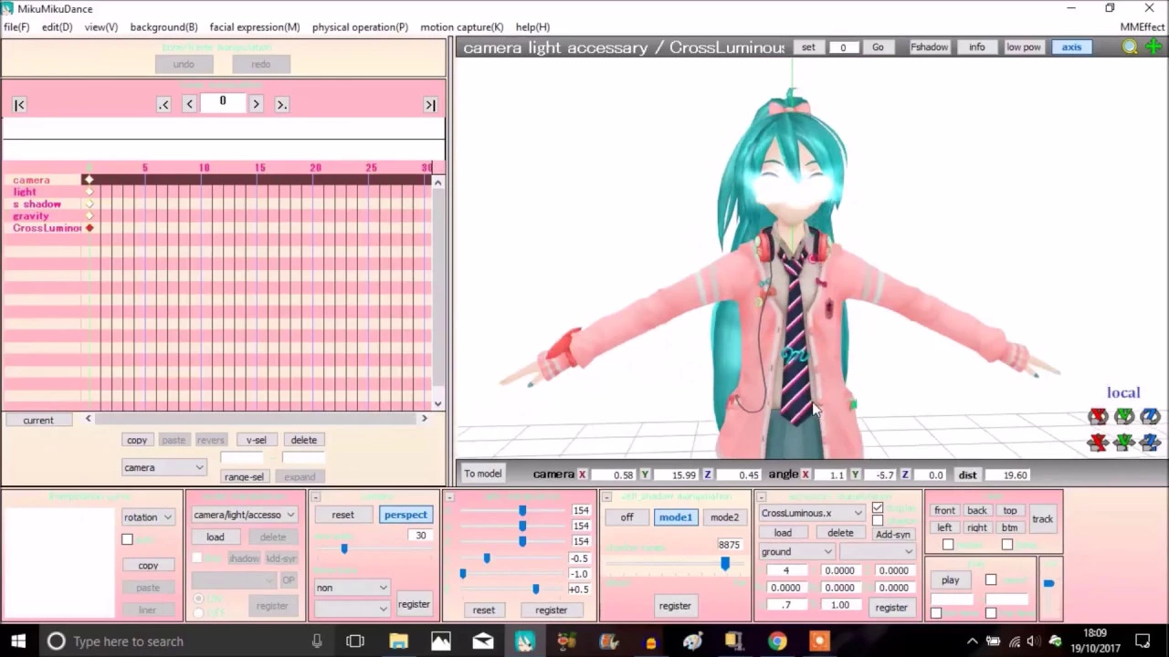The image size is (1169, 657).
Task: Open the notification center icon
Action: (x=1143, y=641)
